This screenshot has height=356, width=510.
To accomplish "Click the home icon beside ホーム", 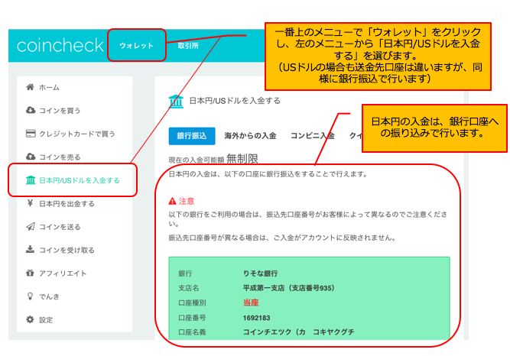I will (31, 87).
